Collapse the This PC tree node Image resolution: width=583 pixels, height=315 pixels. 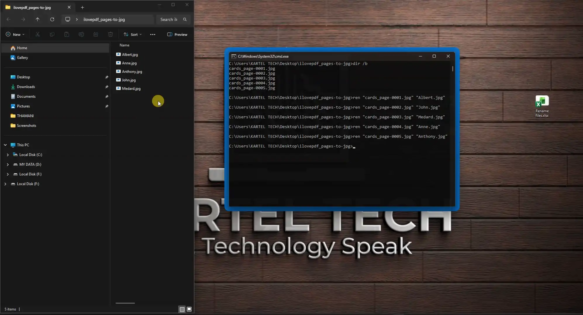click(5, 145)
